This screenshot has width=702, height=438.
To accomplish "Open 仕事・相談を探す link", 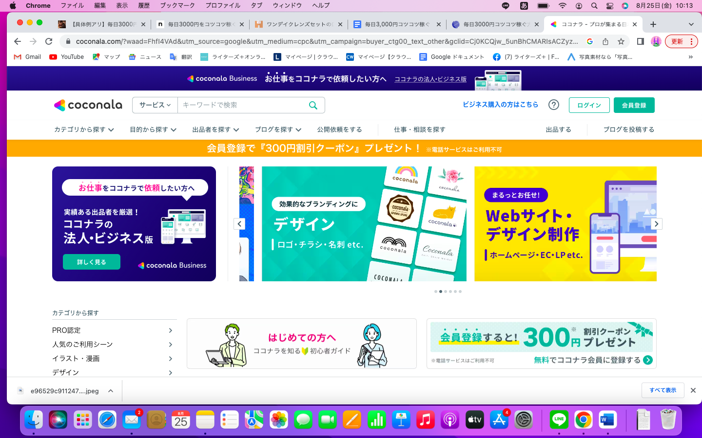I will pyautogui.click(x=419, y=129).
